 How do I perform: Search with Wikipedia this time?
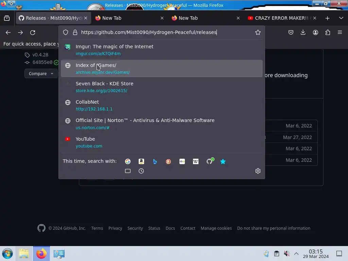click(196, 161)
